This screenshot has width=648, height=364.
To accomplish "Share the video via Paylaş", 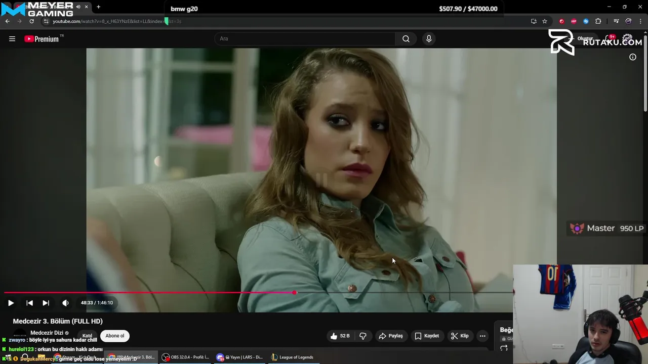I will click(391, 336).
